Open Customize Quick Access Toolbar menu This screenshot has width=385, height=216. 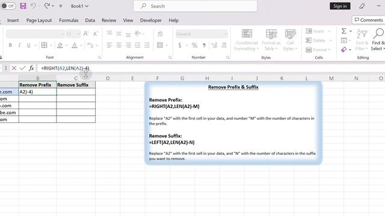coord(61,6)
